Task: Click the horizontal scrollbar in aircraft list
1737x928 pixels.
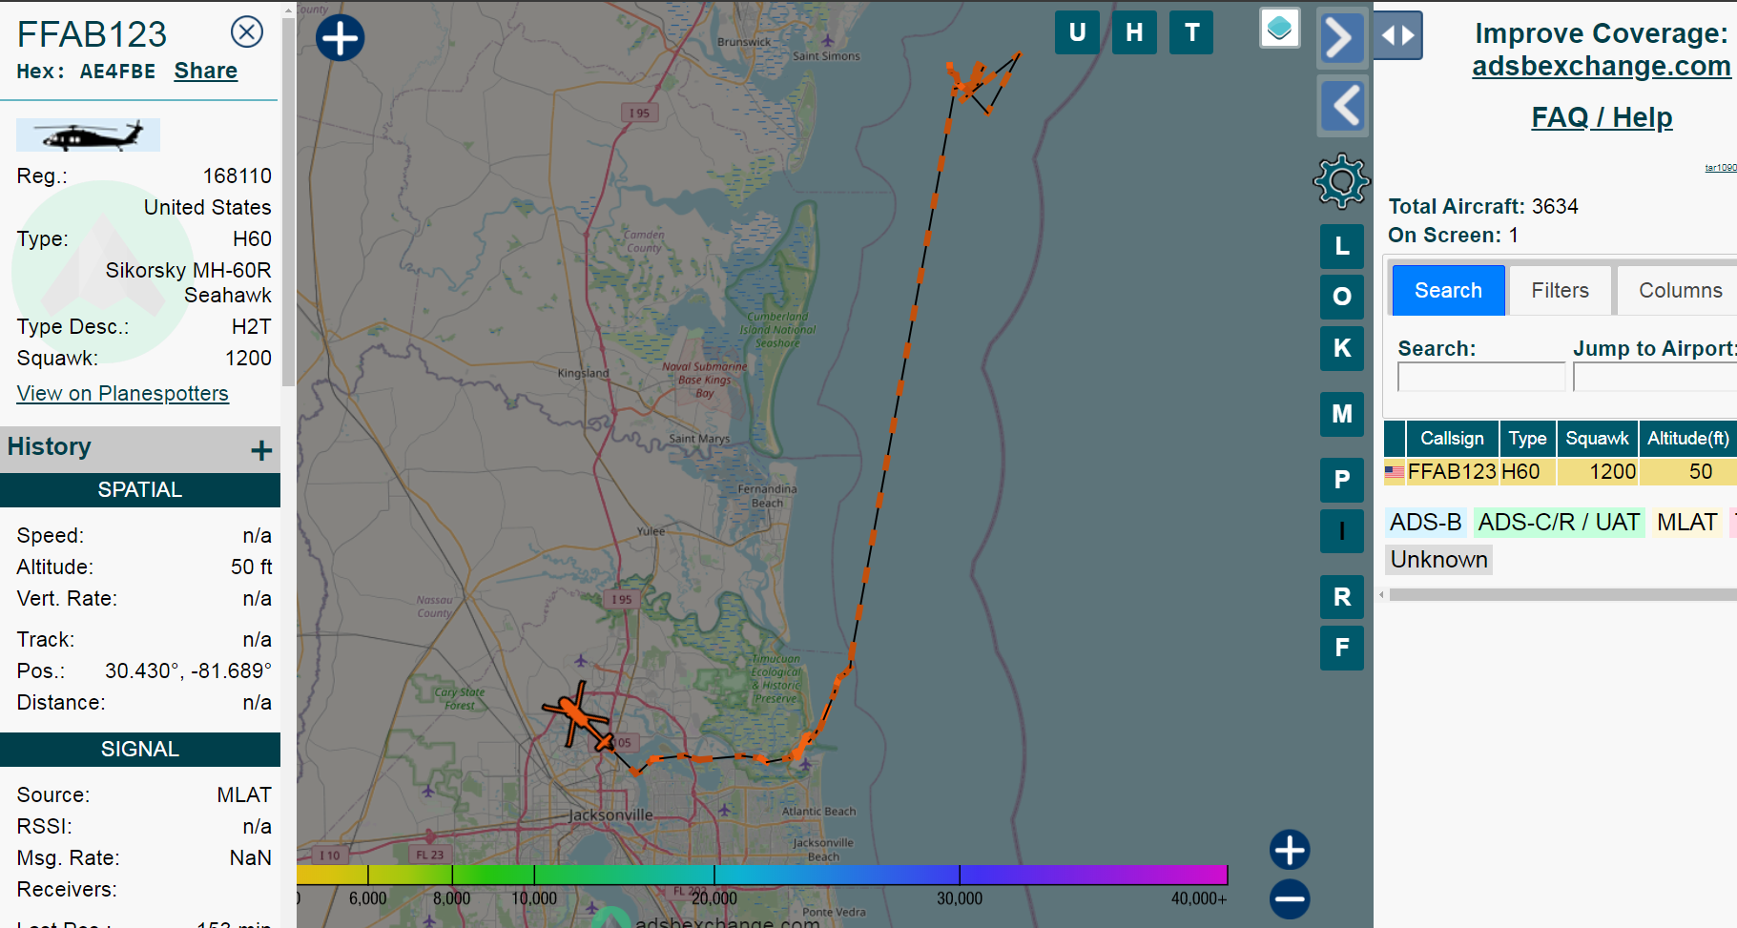Action: coord(1561,595)
